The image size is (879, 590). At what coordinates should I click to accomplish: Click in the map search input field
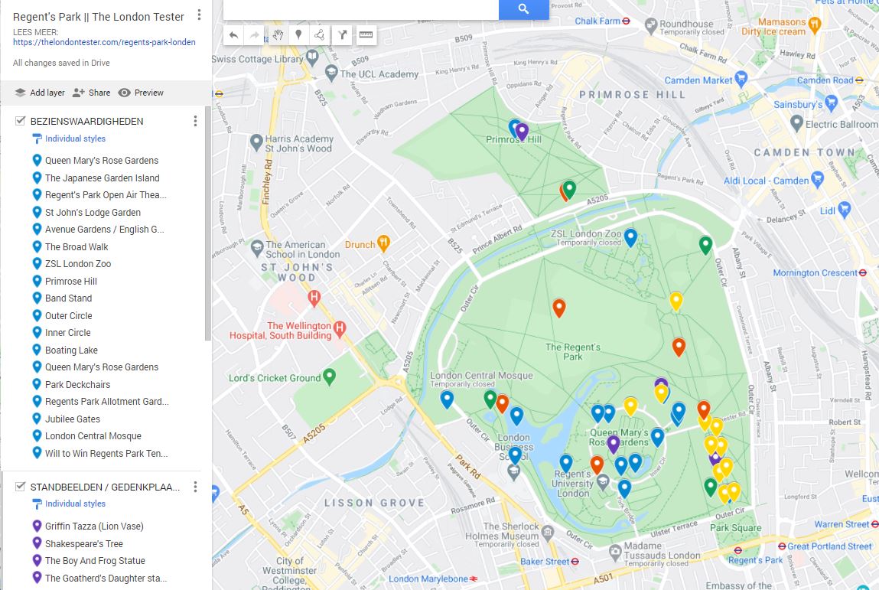pyautogui.click(x=361, y=9)
